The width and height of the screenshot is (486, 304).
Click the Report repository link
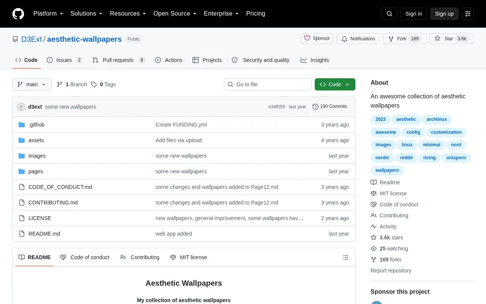[x=391, y=271]
